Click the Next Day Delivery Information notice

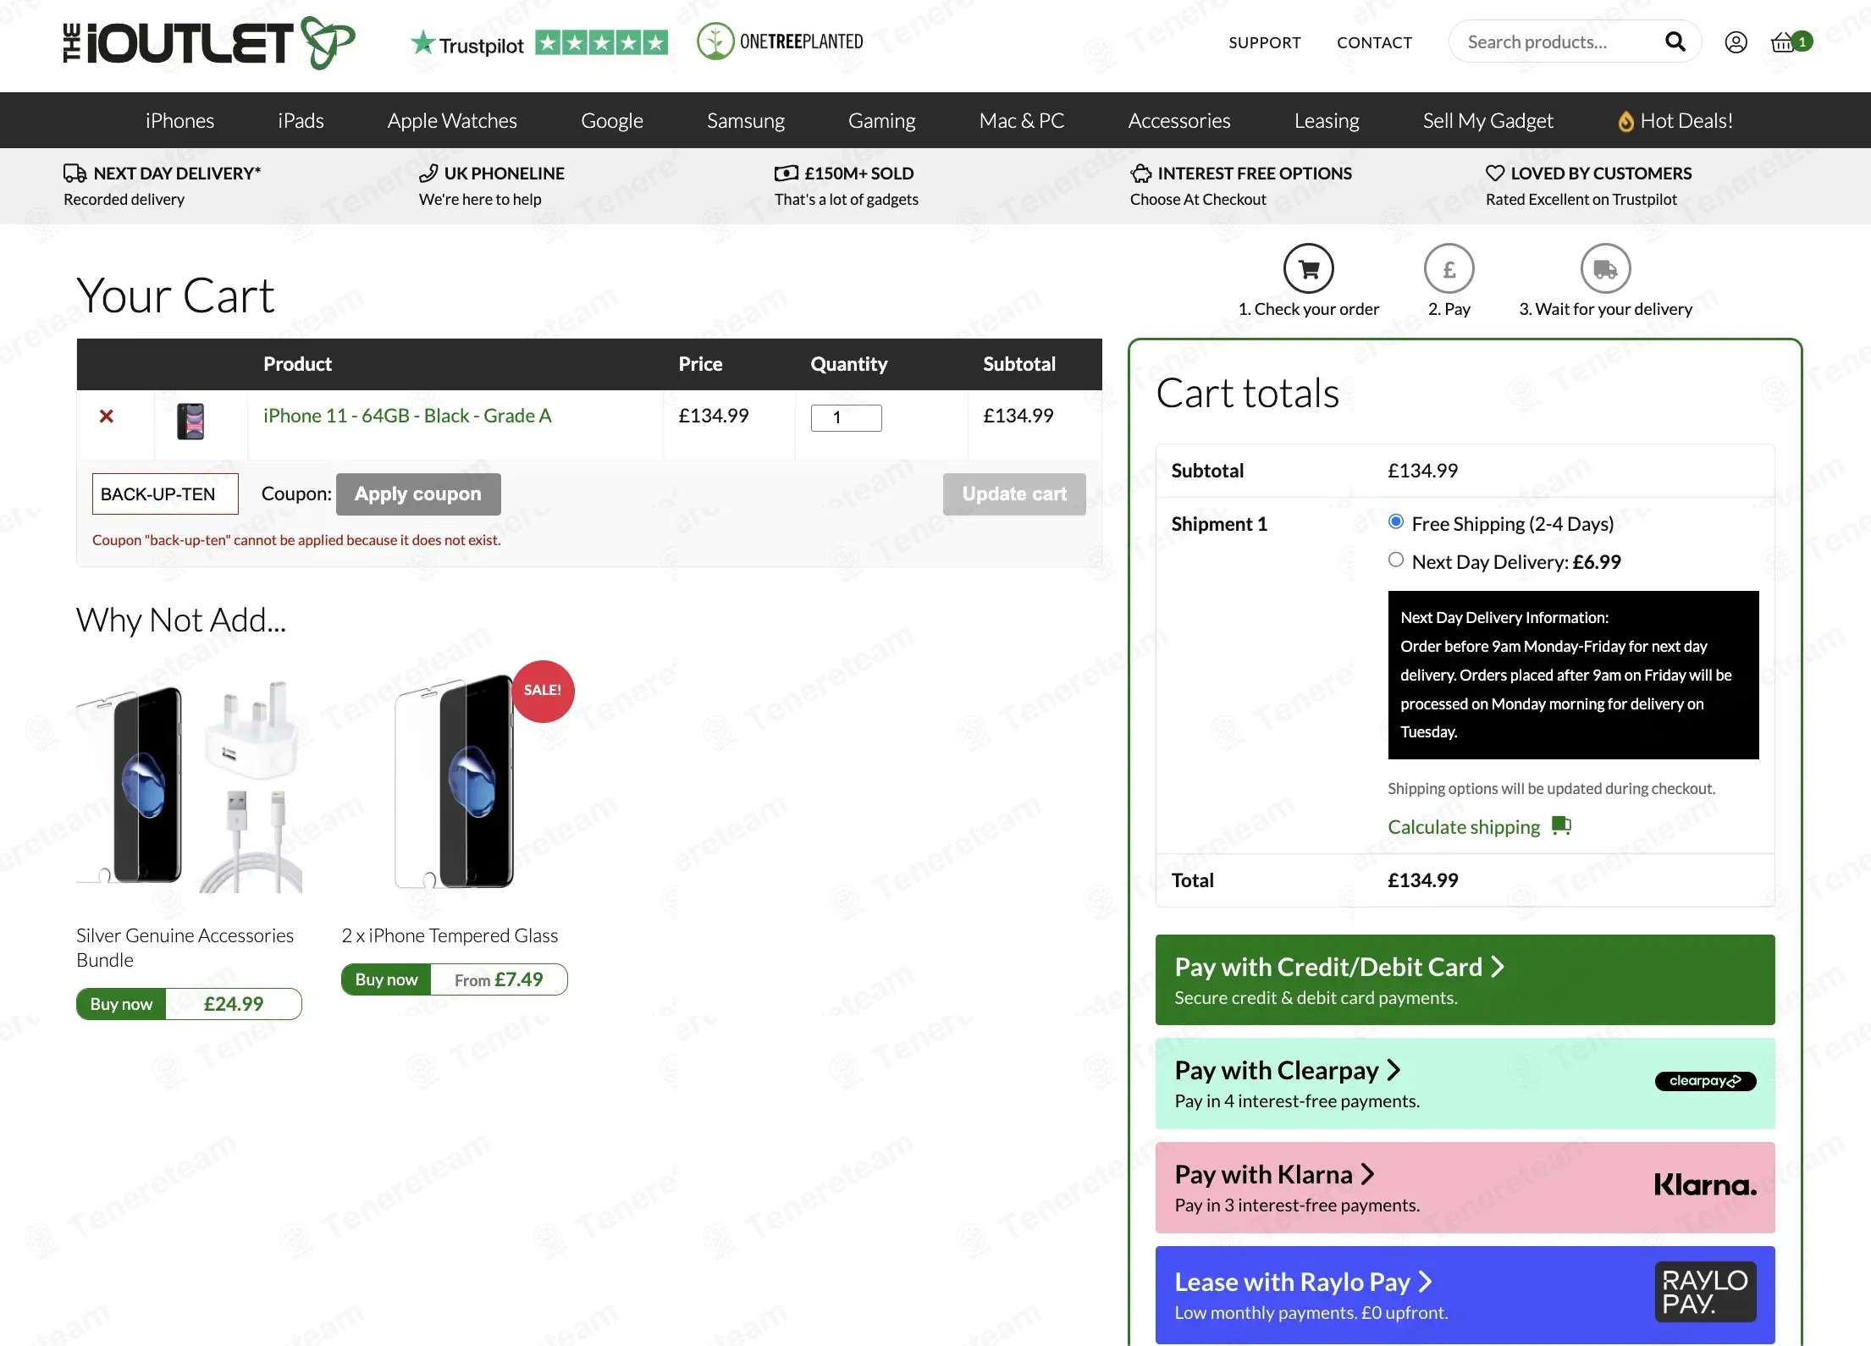point(1573,675)
